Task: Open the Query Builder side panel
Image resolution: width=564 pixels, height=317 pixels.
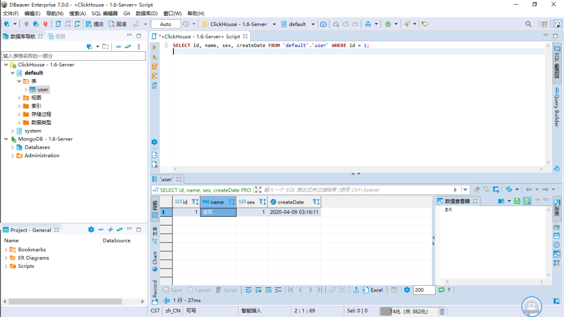Action: (x=557, y=108)
